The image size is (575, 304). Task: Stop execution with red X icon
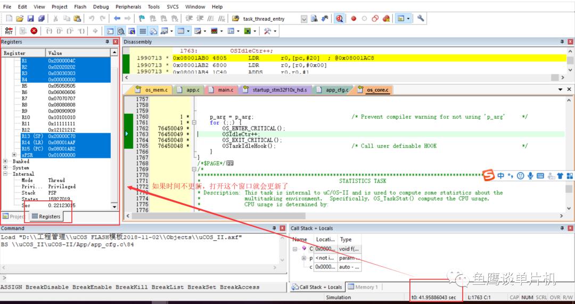(34, 31)
